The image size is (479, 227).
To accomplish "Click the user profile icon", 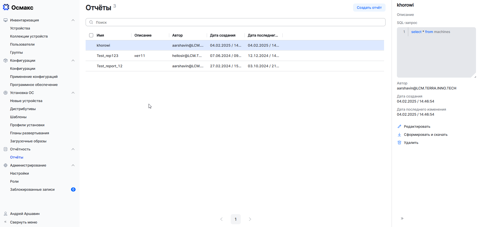I will coord(6,214).
